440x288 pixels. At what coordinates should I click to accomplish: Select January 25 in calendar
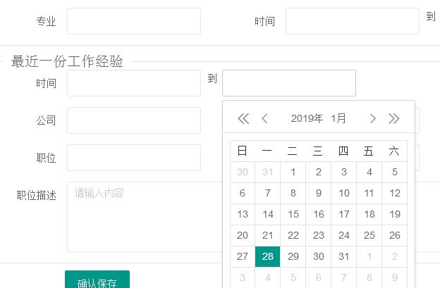coord(369,235)
